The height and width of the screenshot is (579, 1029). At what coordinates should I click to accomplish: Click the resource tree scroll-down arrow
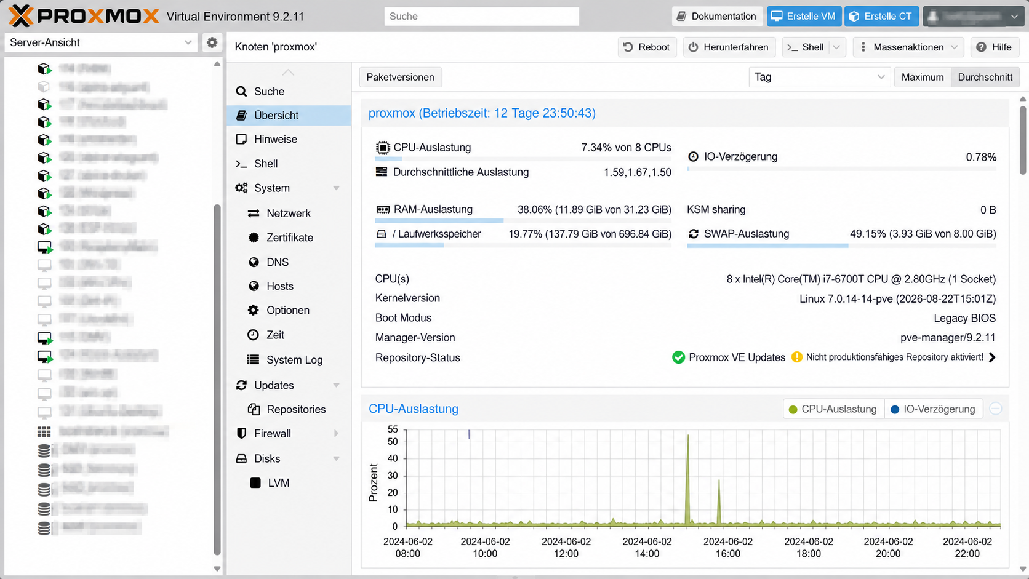tap(217, 569)
